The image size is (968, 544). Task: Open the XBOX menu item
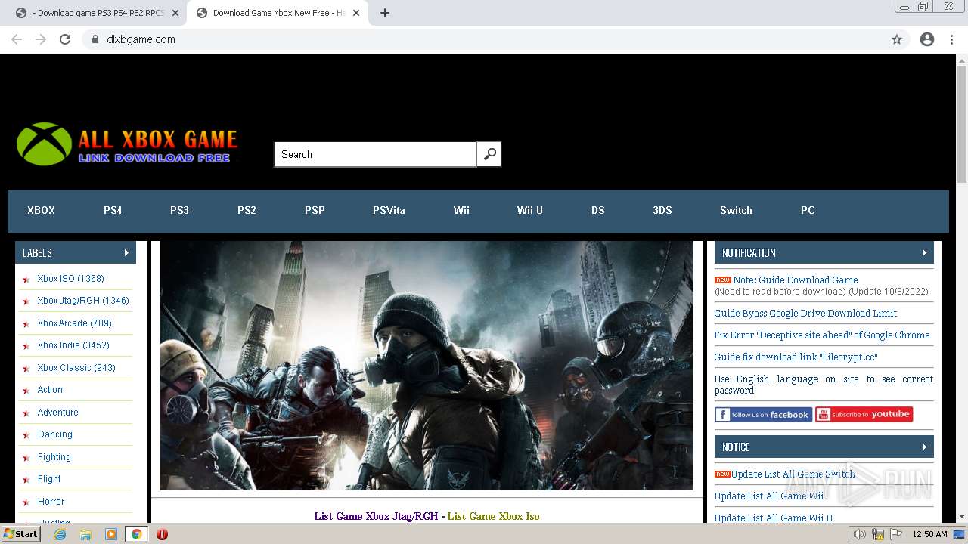point(41,210)
